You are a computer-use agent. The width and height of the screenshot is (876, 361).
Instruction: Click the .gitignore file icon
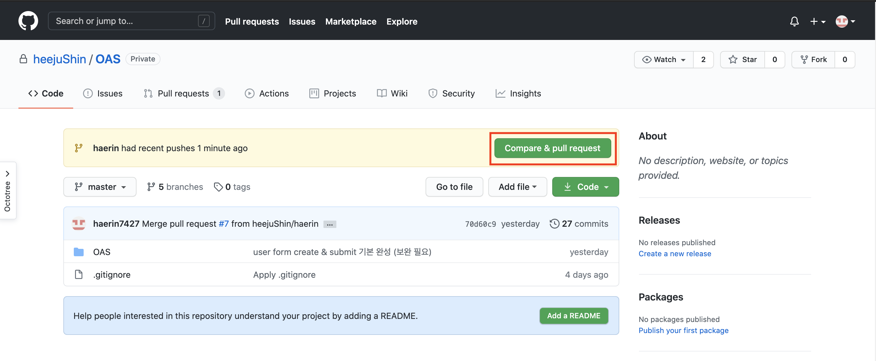coord(78,274)
